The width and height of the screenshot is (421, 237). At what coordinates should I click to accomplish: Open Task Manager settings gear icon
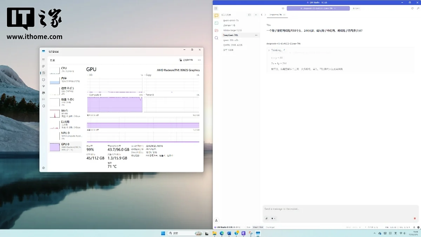coord(44,168)
